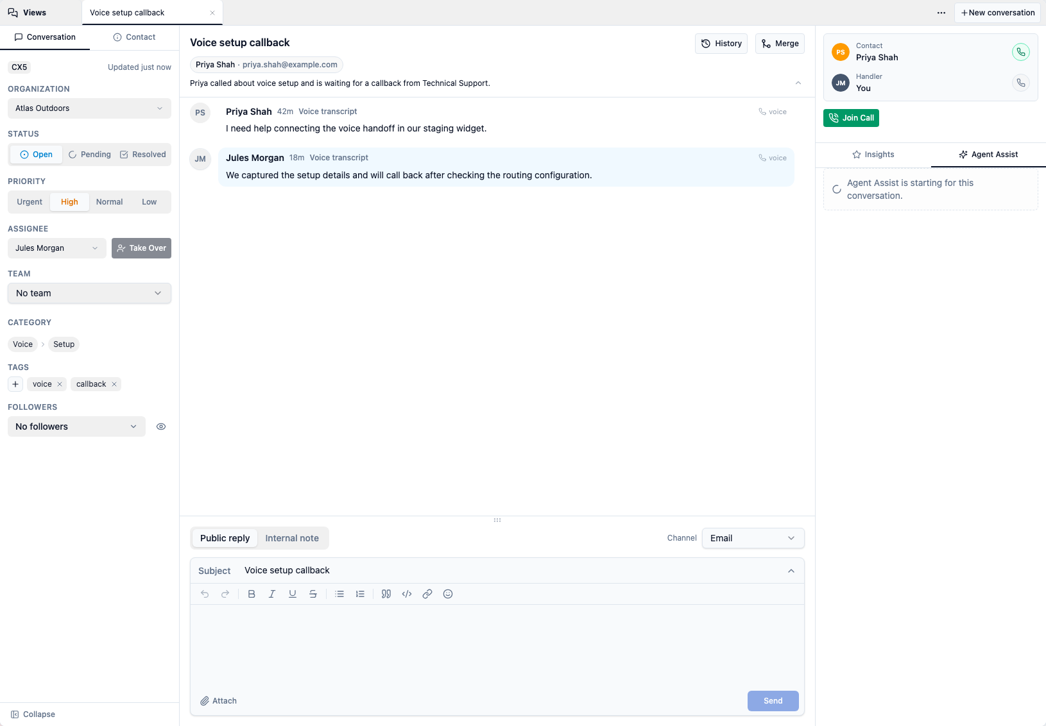Set priority to Normal

(110, 202)
